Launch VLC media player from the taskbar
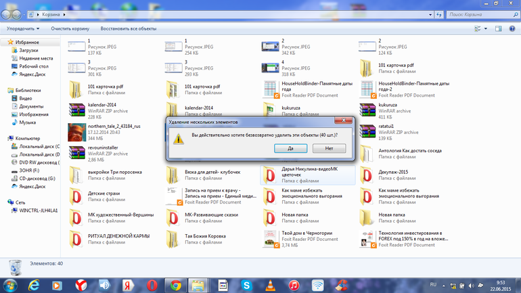Viewport: 521px width, 293px height. (x=271, y=284)
